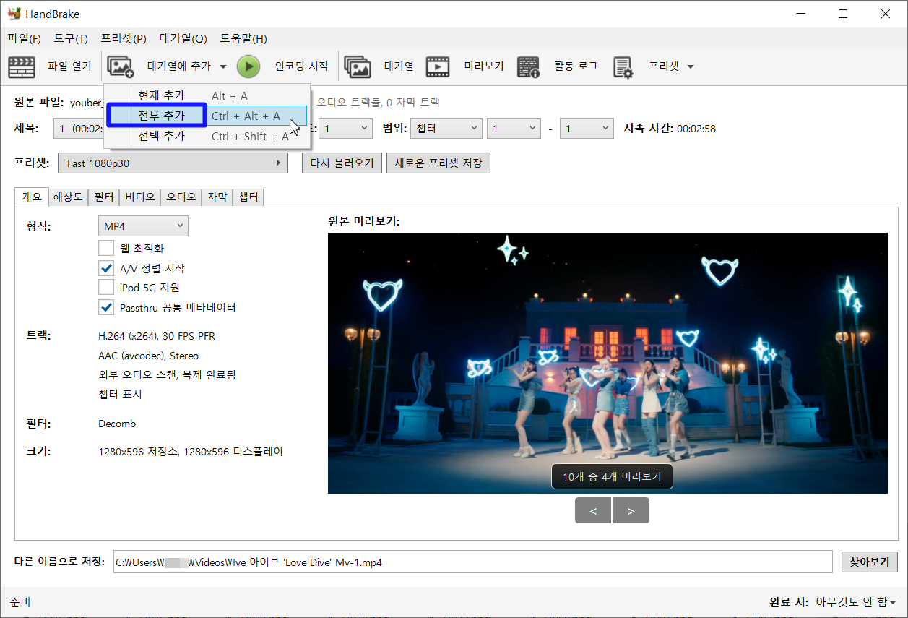Screen dimensions: 908x618
Task: Switch to the 개요 tab
Action: pyautogui.click(x=32, y=197)
